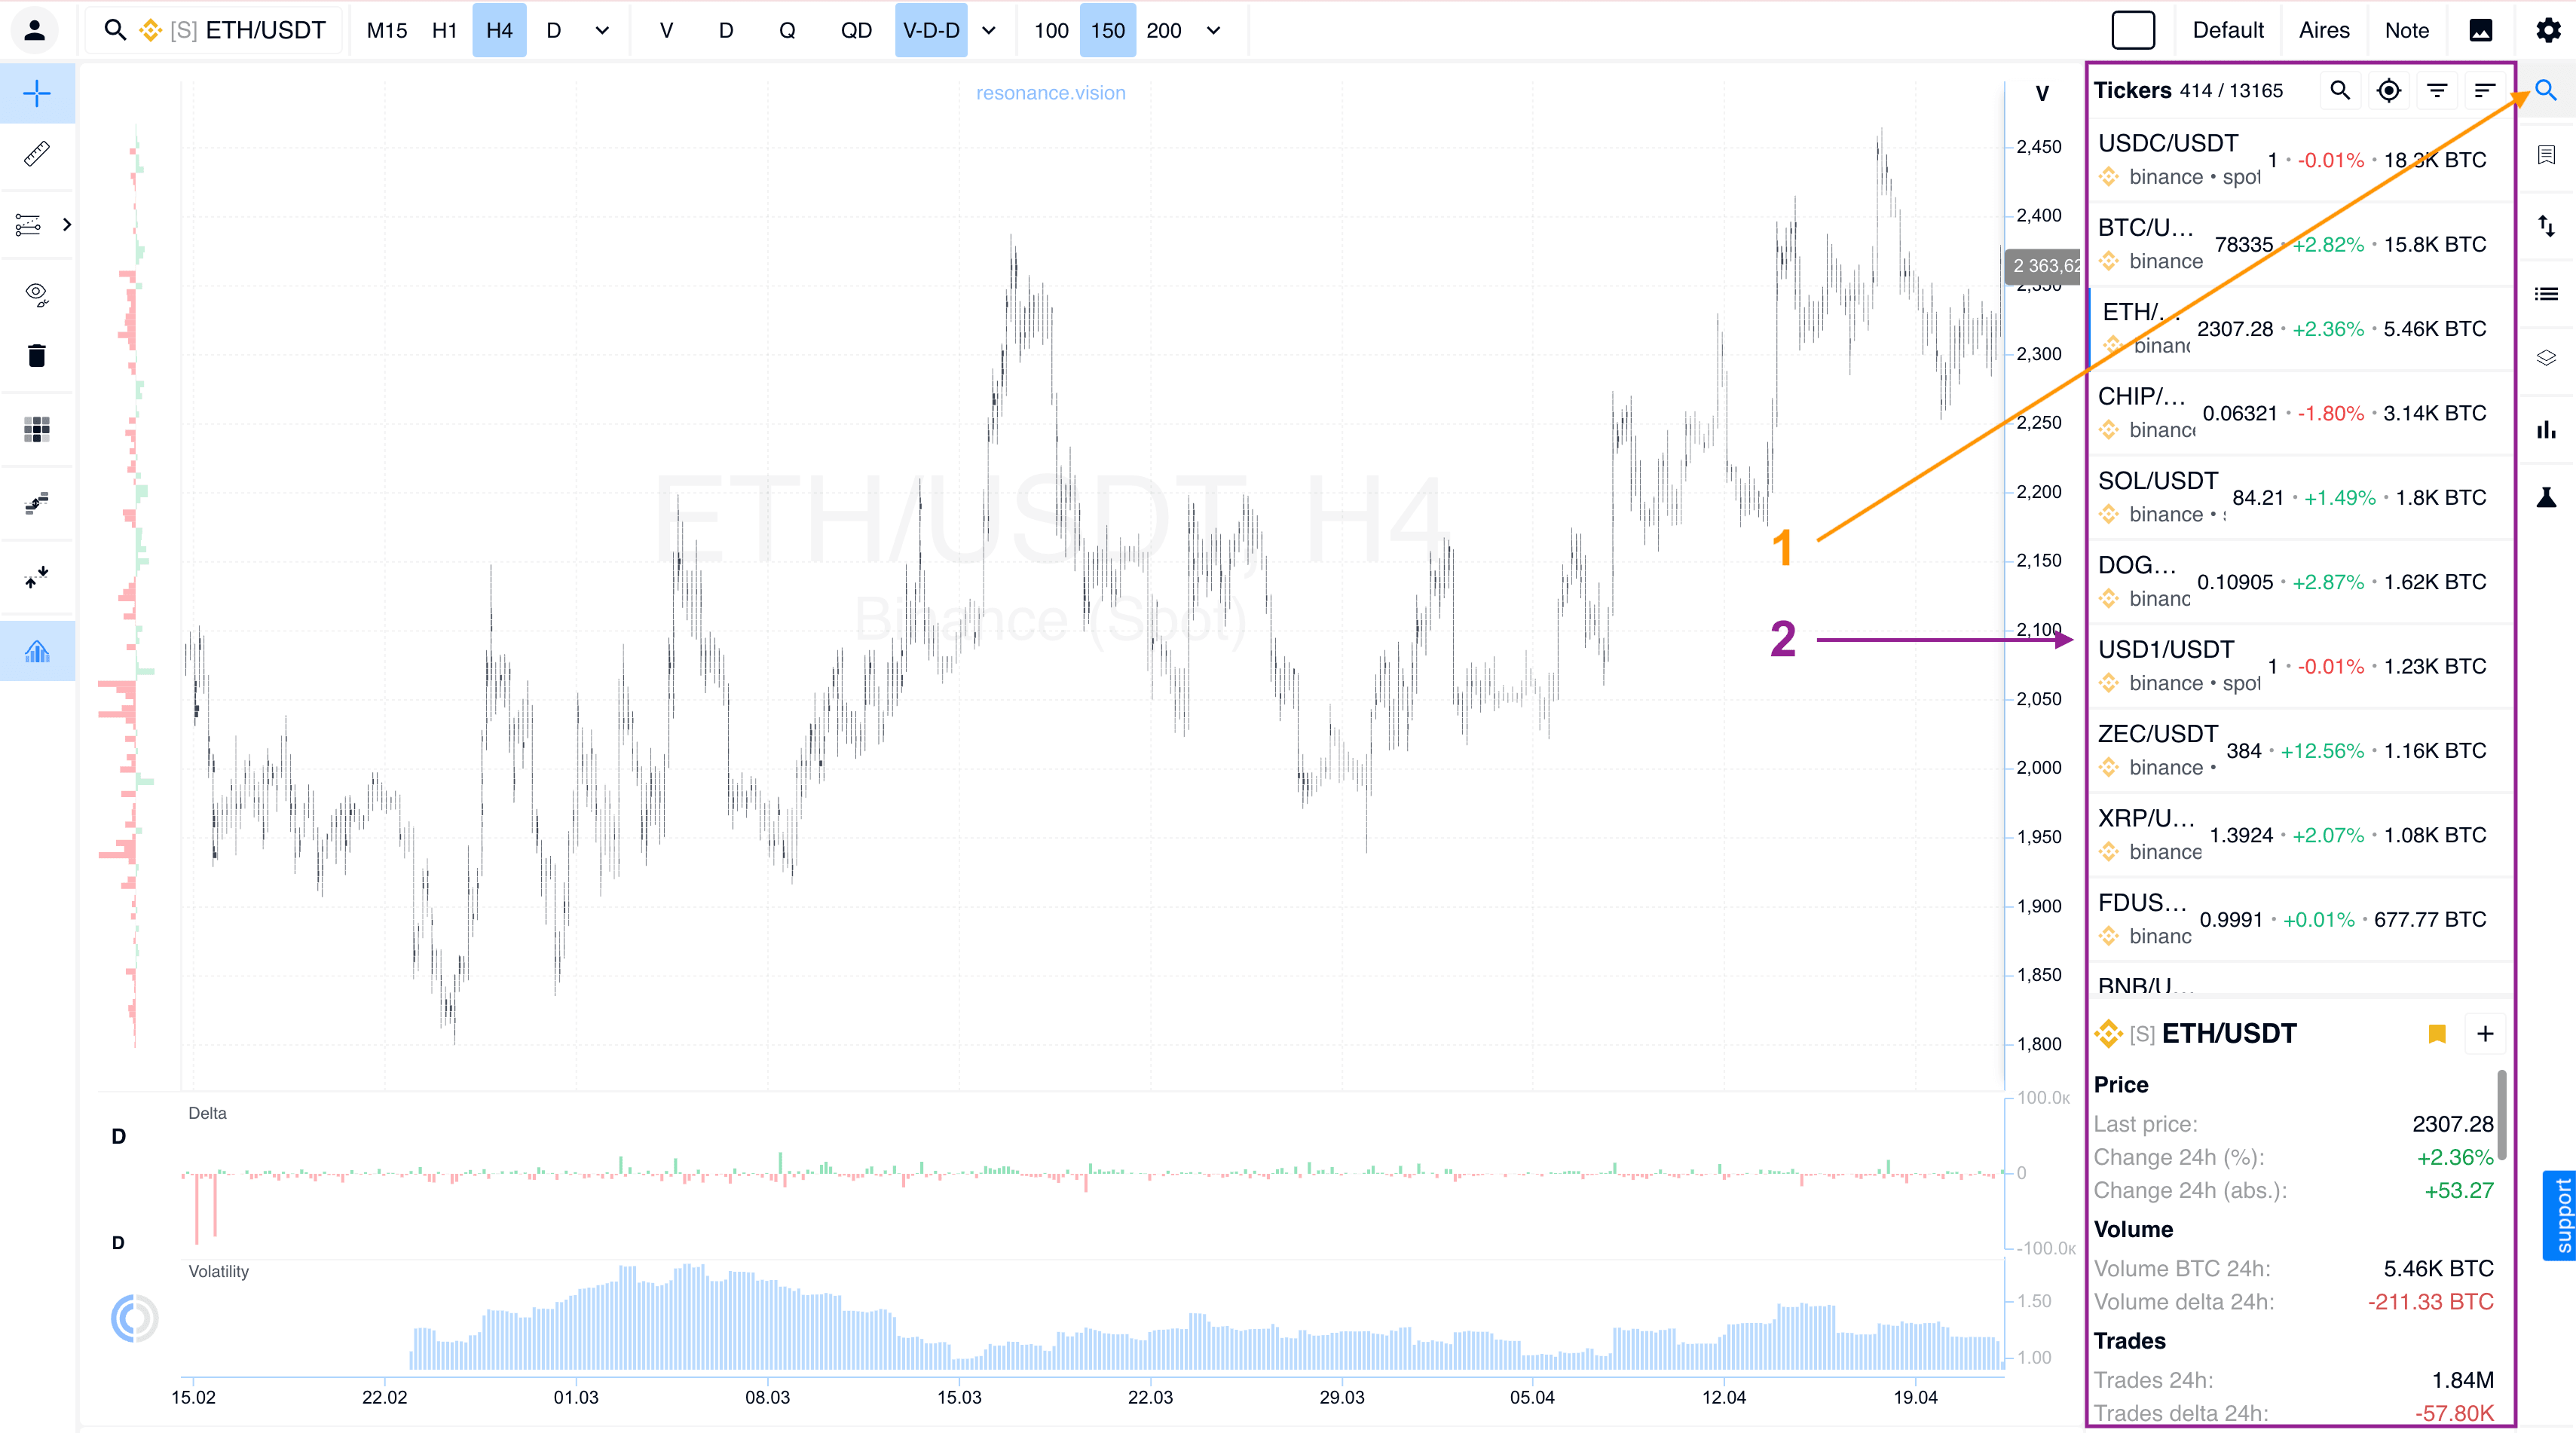
Task: Apply the Aires template
Action: tap(2324, 30)
